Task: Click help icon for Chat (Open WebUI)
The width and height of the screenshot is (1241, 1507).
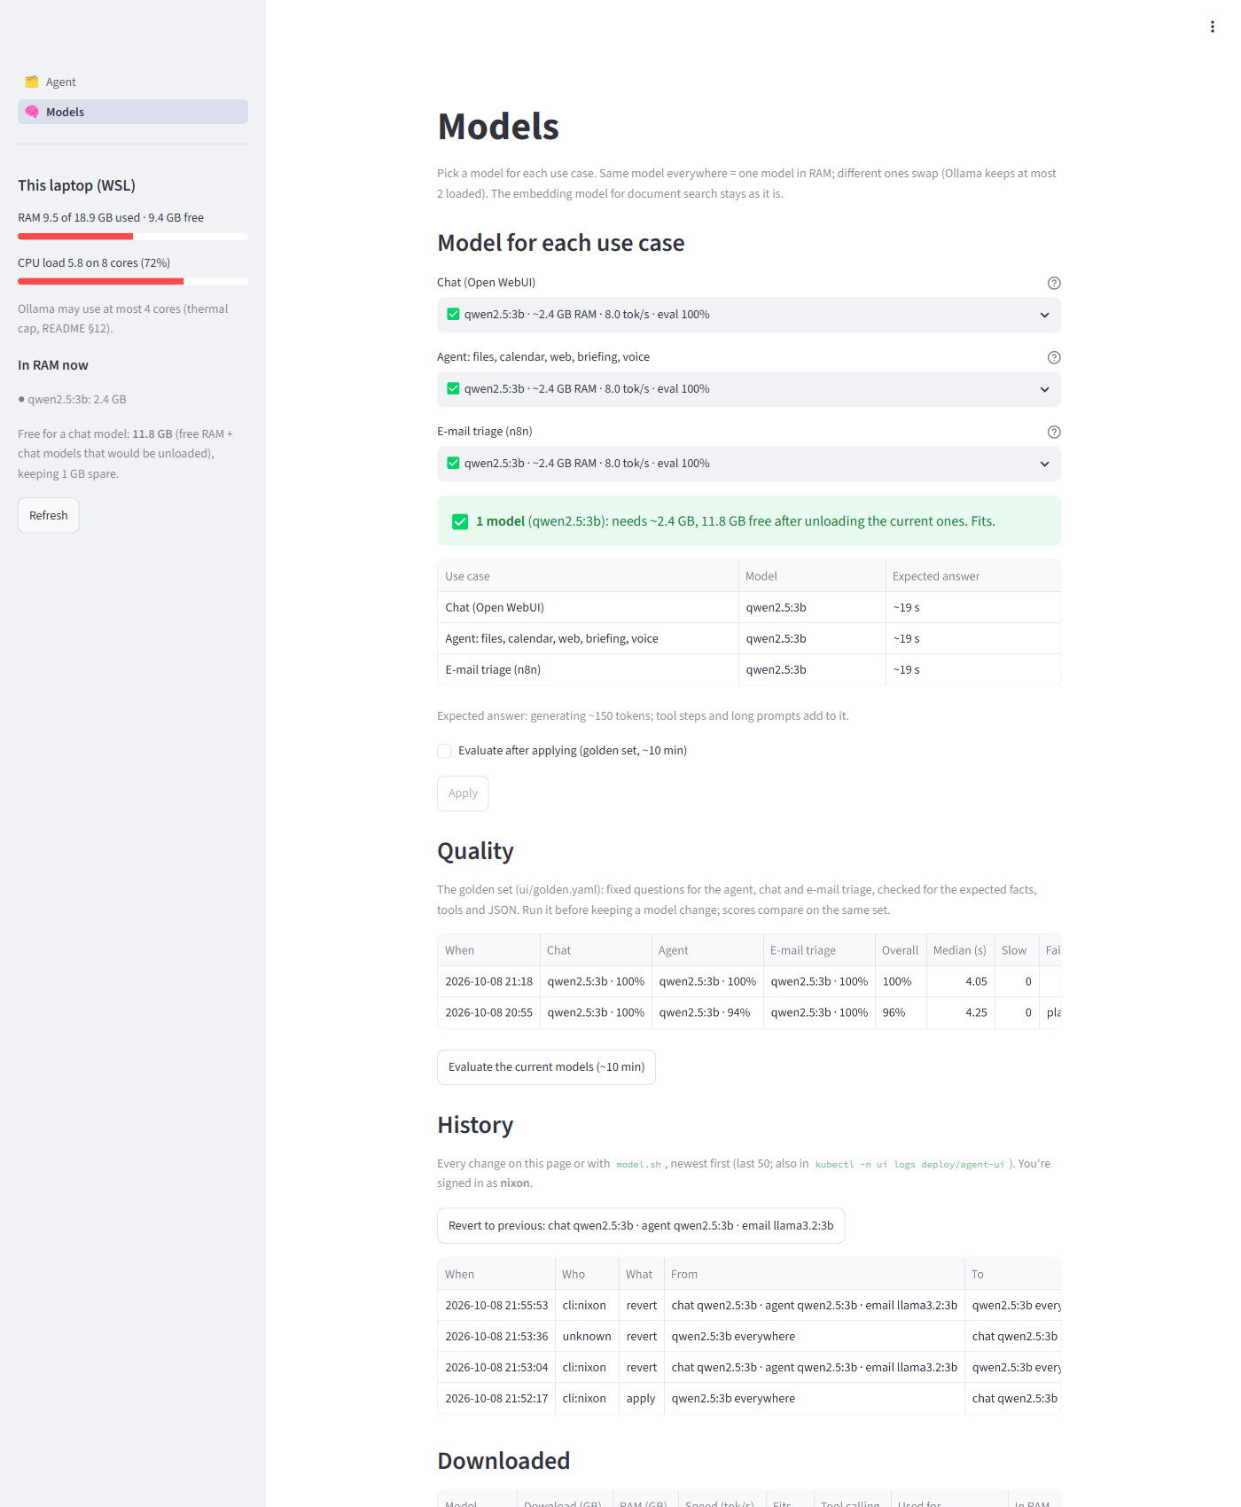Action: [x=1054, y=283]
